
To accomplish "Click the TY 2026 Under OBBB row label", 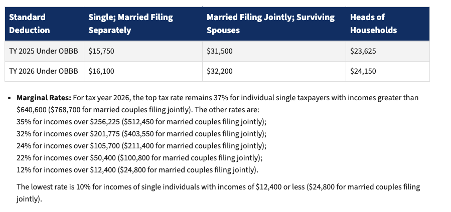I will [44, 71].
